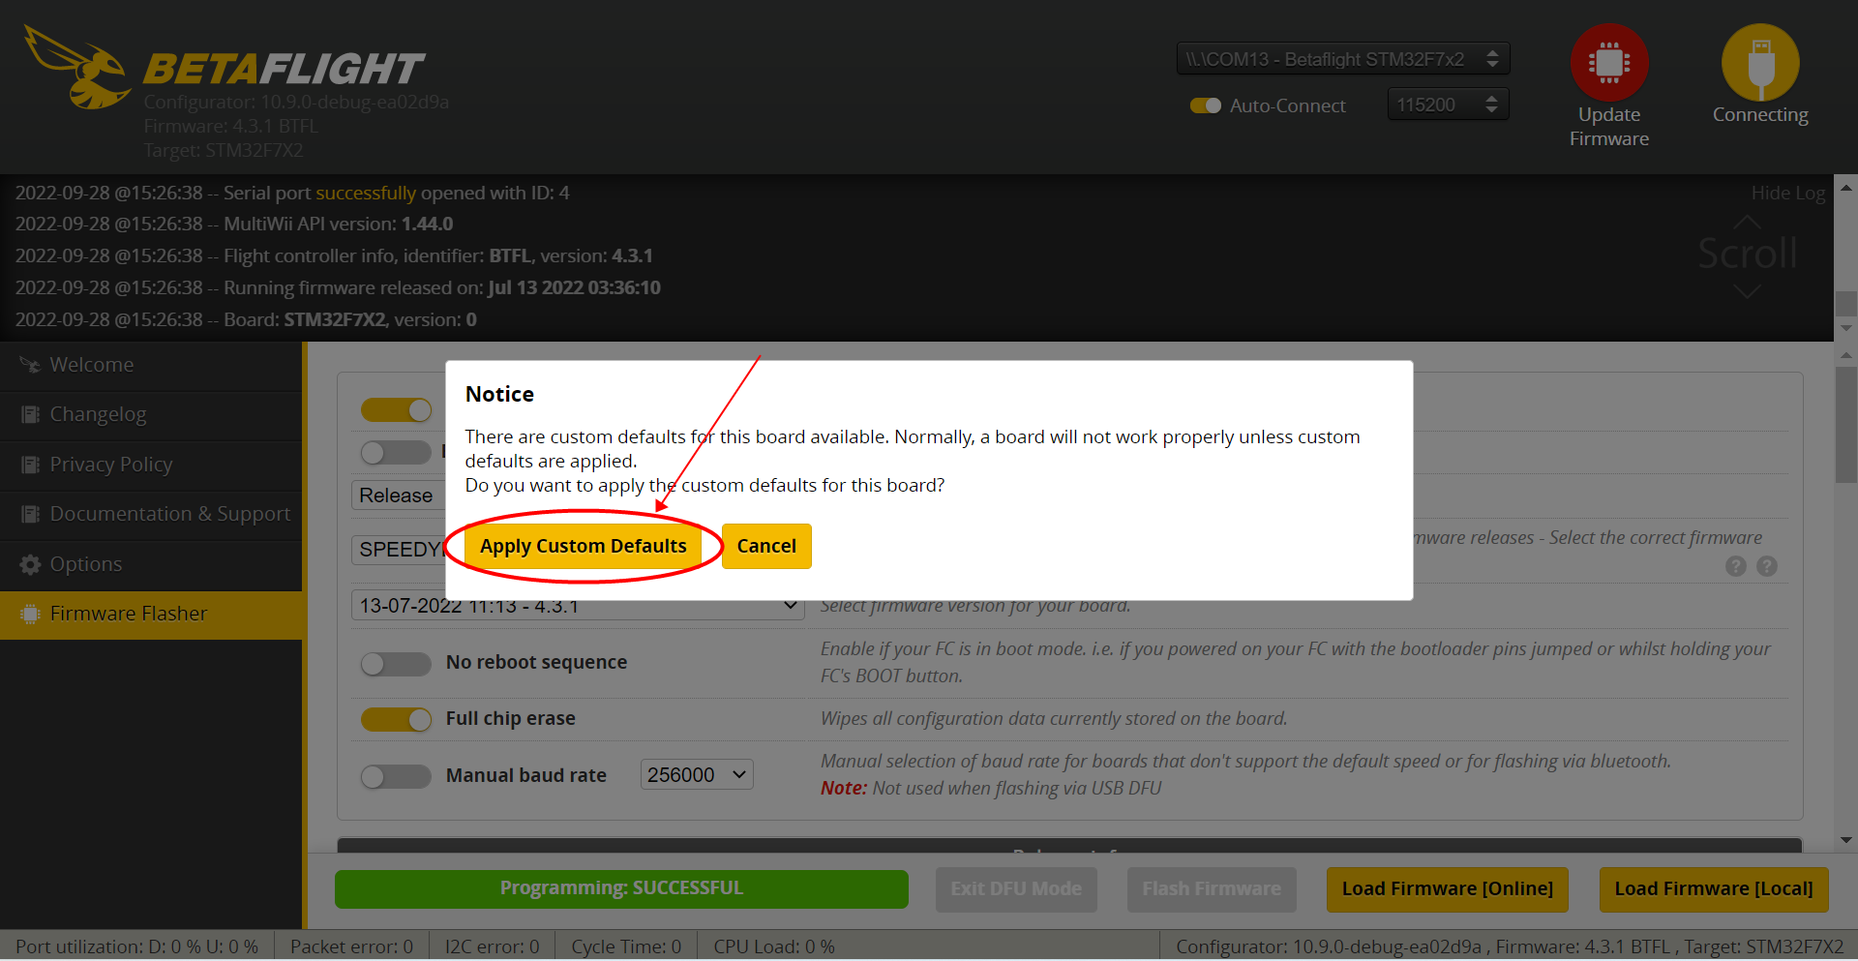Open the Documentation & Support tab
Image resolution: width=1858 pixels, height=961 pixels.
[151, 514]
